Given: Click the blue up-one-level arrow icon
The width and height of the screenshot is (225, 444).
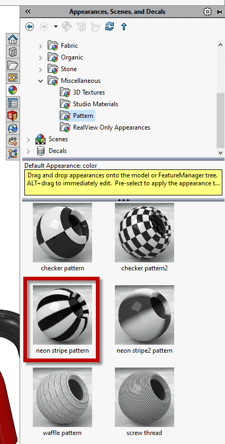Looking at the screenshot, I should [124, 27].
